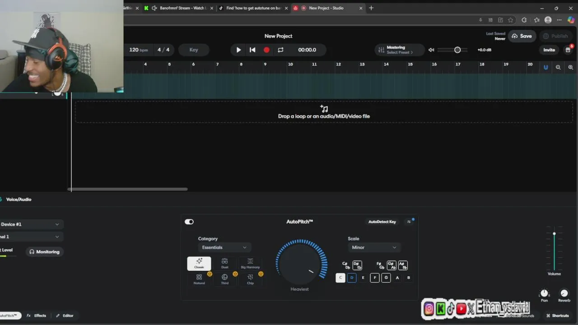The image size is (578, 325).
Task: Select the Chip AutoPitch preset
Action: click(x=250, y=279)
